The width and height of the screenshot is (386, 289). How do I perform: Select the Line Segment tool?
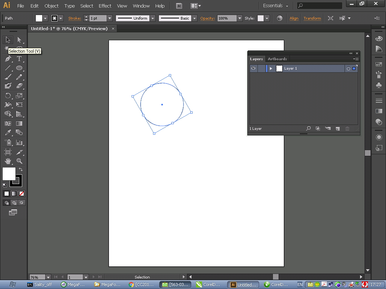tap(8, 68)
